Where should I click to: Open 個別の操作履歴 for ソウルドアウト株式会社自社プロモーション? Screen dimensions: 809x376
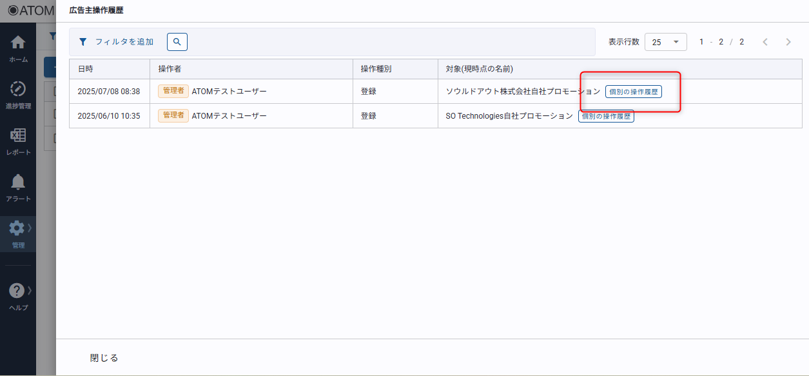pos(633,92)
